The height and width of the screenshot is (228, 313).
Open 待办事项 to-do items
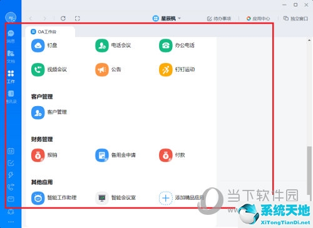click(219, 19)
